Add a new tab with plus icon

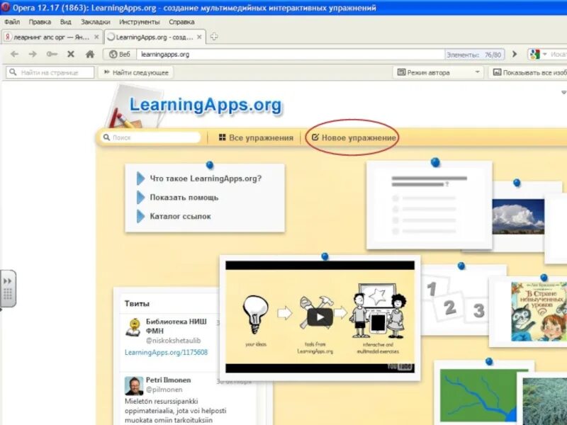click(x=214, y=37)
